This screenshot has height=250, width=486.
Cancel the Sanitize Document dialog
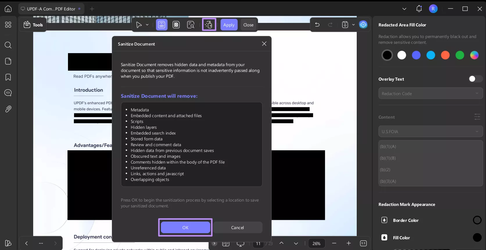237,227
